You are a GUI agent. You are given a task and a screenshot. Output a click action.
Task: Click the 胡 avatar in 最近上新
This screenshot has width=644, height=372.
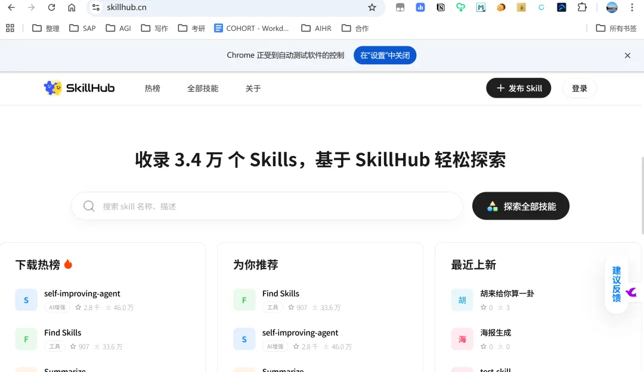click(462, 299)
